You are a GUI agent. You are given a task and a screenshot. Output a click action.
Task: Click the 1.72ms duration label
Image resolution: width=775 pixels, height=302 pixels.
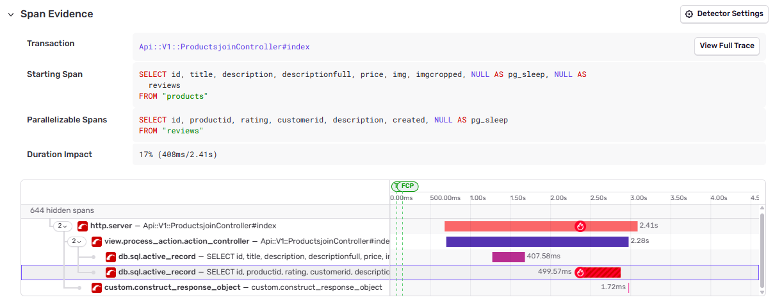(613, 287)
